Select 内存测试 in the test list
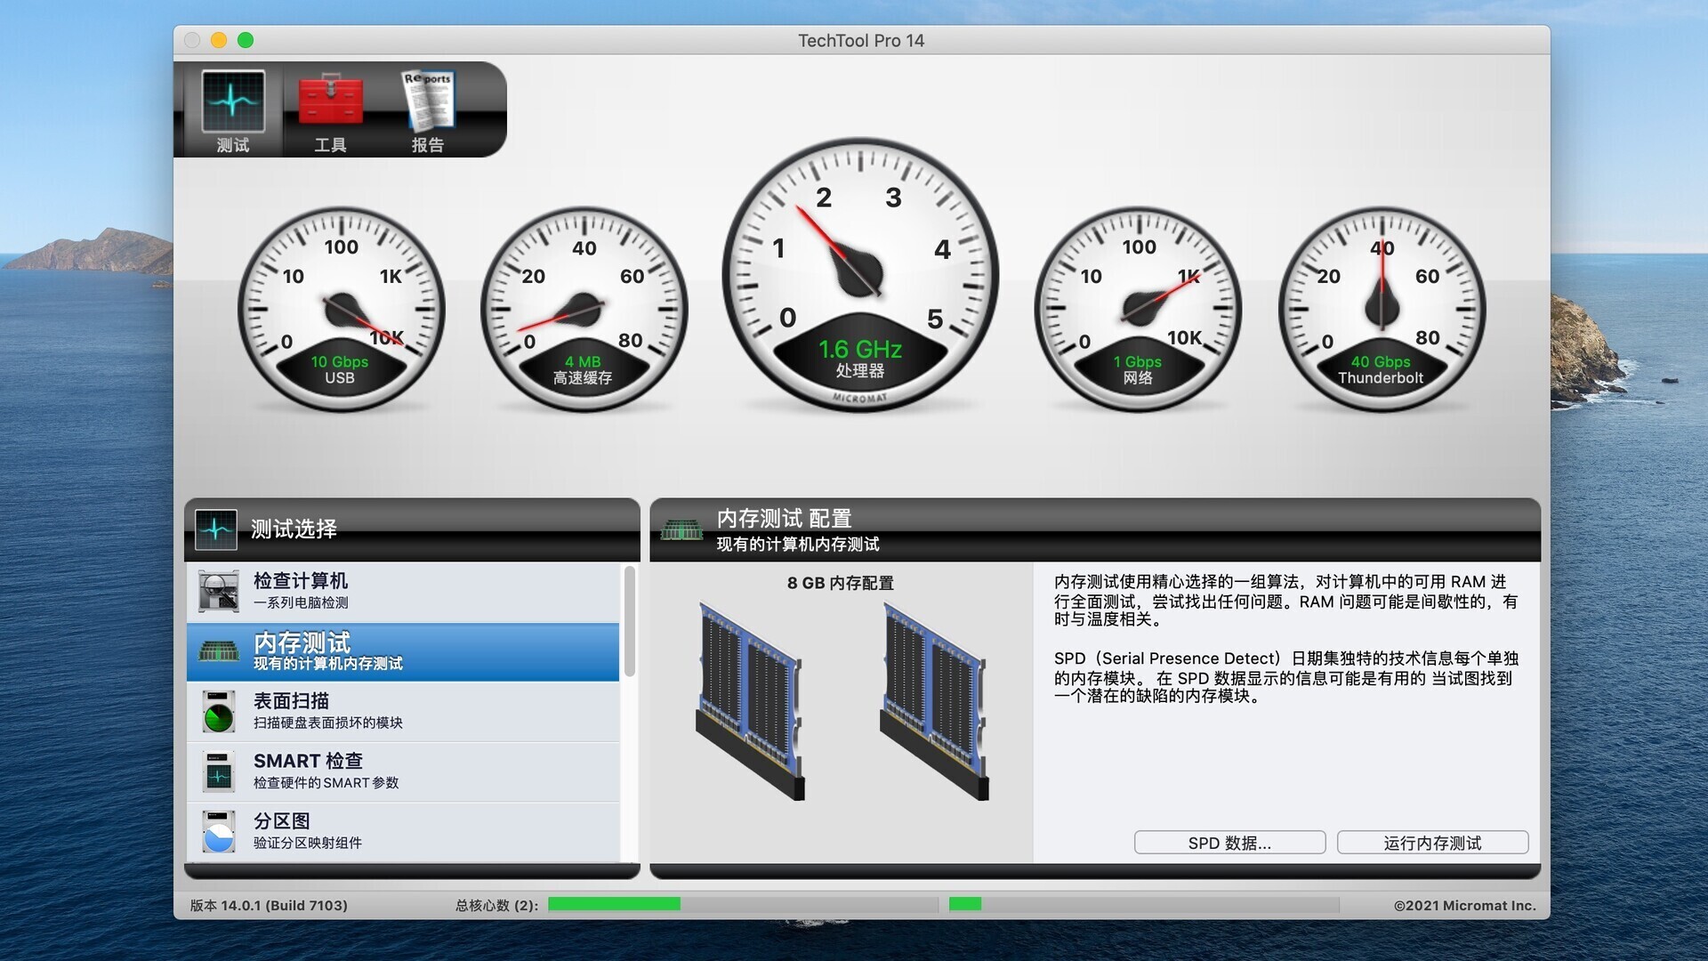 click(403, 651)
